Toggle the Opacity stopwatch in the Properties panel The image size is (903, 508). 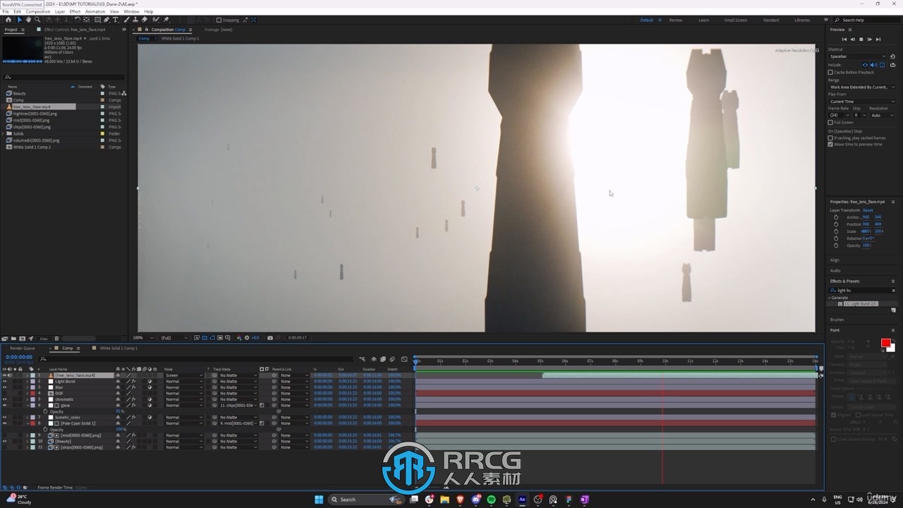[836, 246]
